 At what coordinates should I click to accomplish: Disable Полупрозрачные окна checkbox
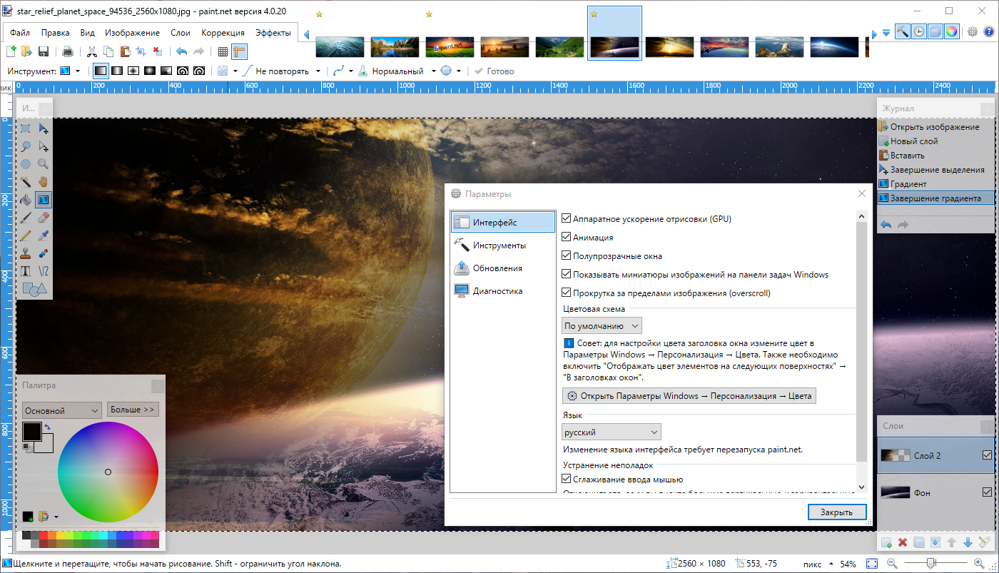567,255
